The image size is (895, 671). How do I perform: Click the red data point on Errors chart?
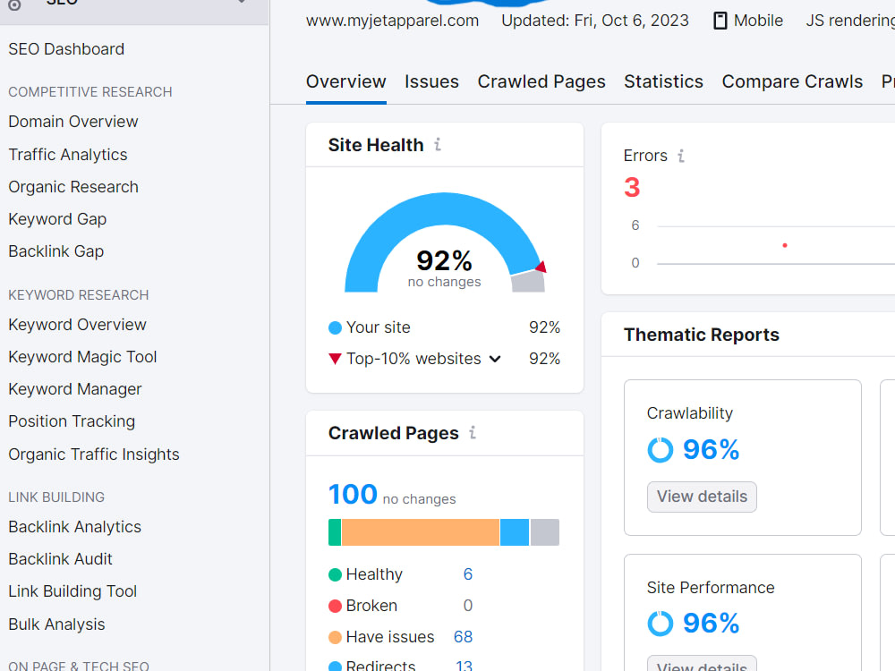tap(785, 245)
